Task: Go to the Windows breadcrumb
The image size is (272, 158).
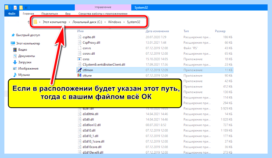Action: (x=115, y=22)
